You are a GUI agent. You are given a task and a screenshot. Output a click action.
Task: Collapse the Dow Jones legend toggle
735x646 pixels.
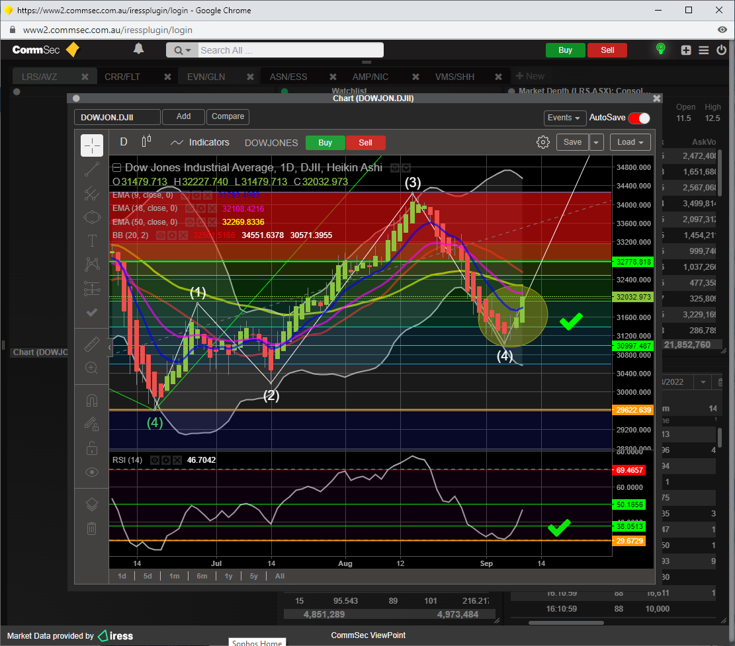click(116, 167)
